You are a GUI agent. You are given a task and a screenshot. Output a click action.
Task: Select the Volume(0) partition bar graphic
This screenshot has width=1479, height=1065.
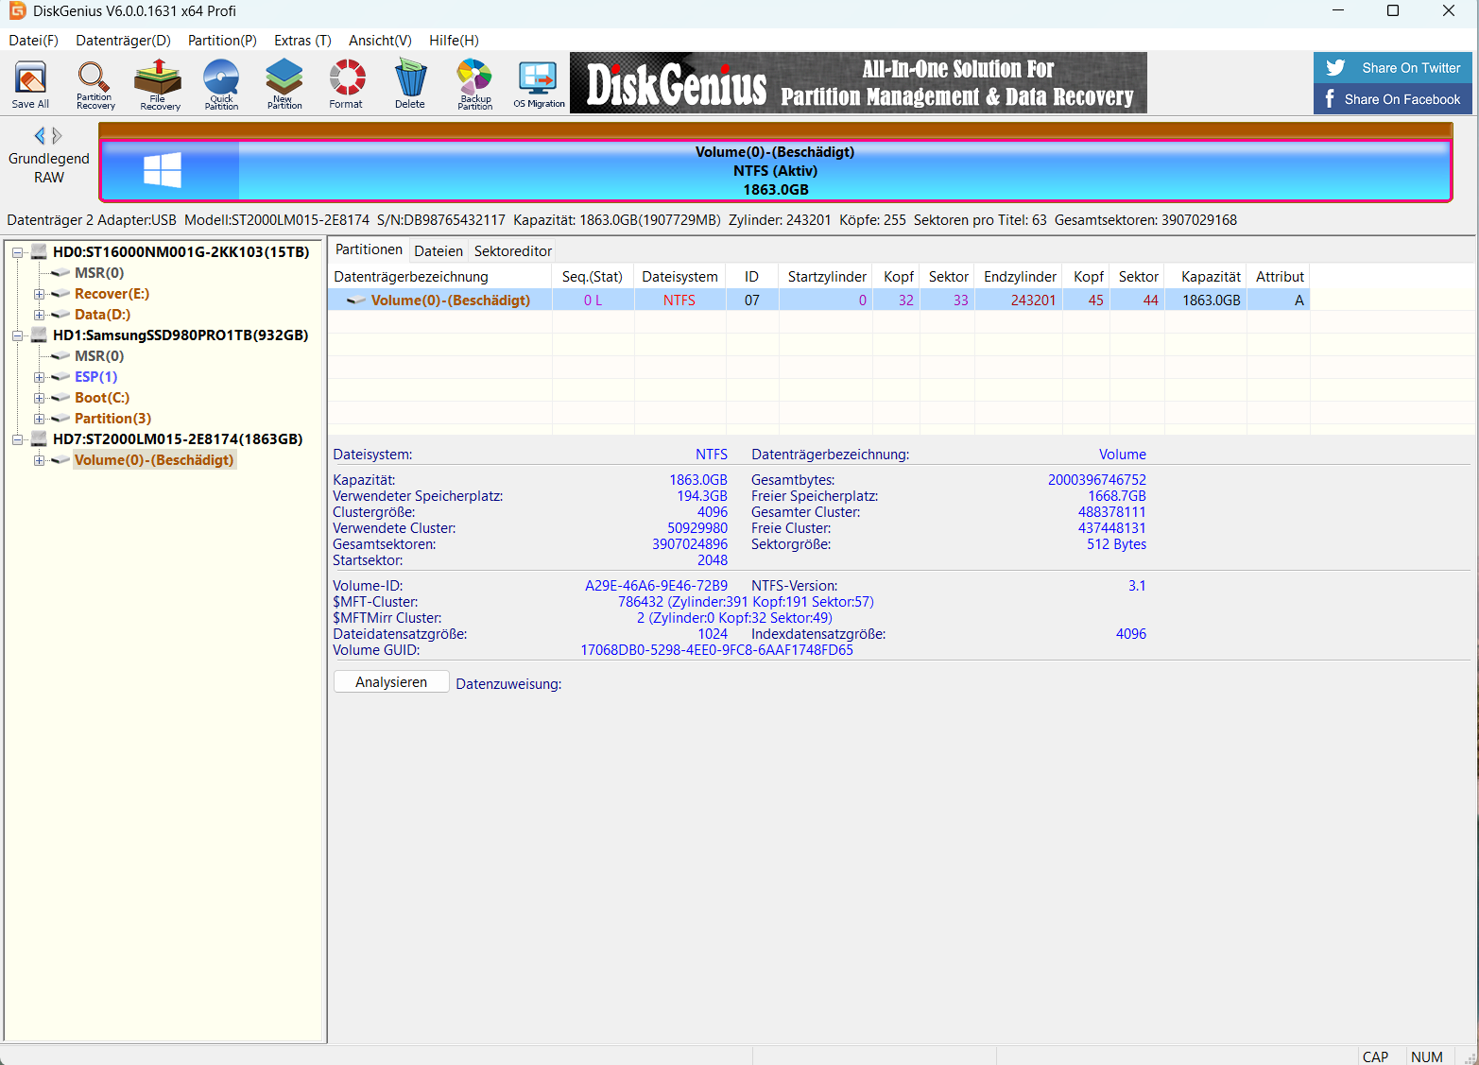tap(775, 171)
